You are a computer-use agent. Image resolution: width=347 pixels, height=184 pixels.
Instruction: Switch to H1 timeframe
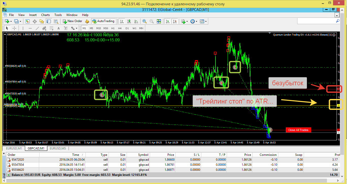(113, 28)
